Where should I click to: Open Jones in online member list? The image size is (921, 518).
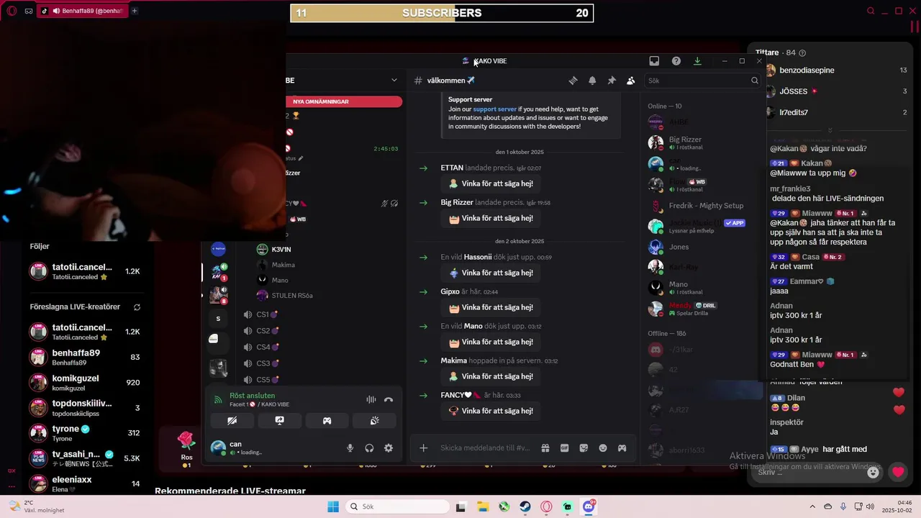pyautogui.click(x=702, y=247)
